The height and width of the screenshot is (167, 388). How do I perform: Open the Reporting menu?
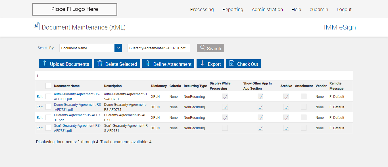tap(233, 9)
